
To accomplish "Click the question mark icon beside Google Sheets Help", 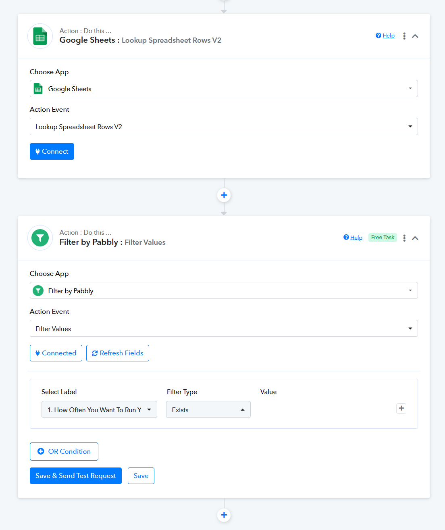I will (378, 35).
